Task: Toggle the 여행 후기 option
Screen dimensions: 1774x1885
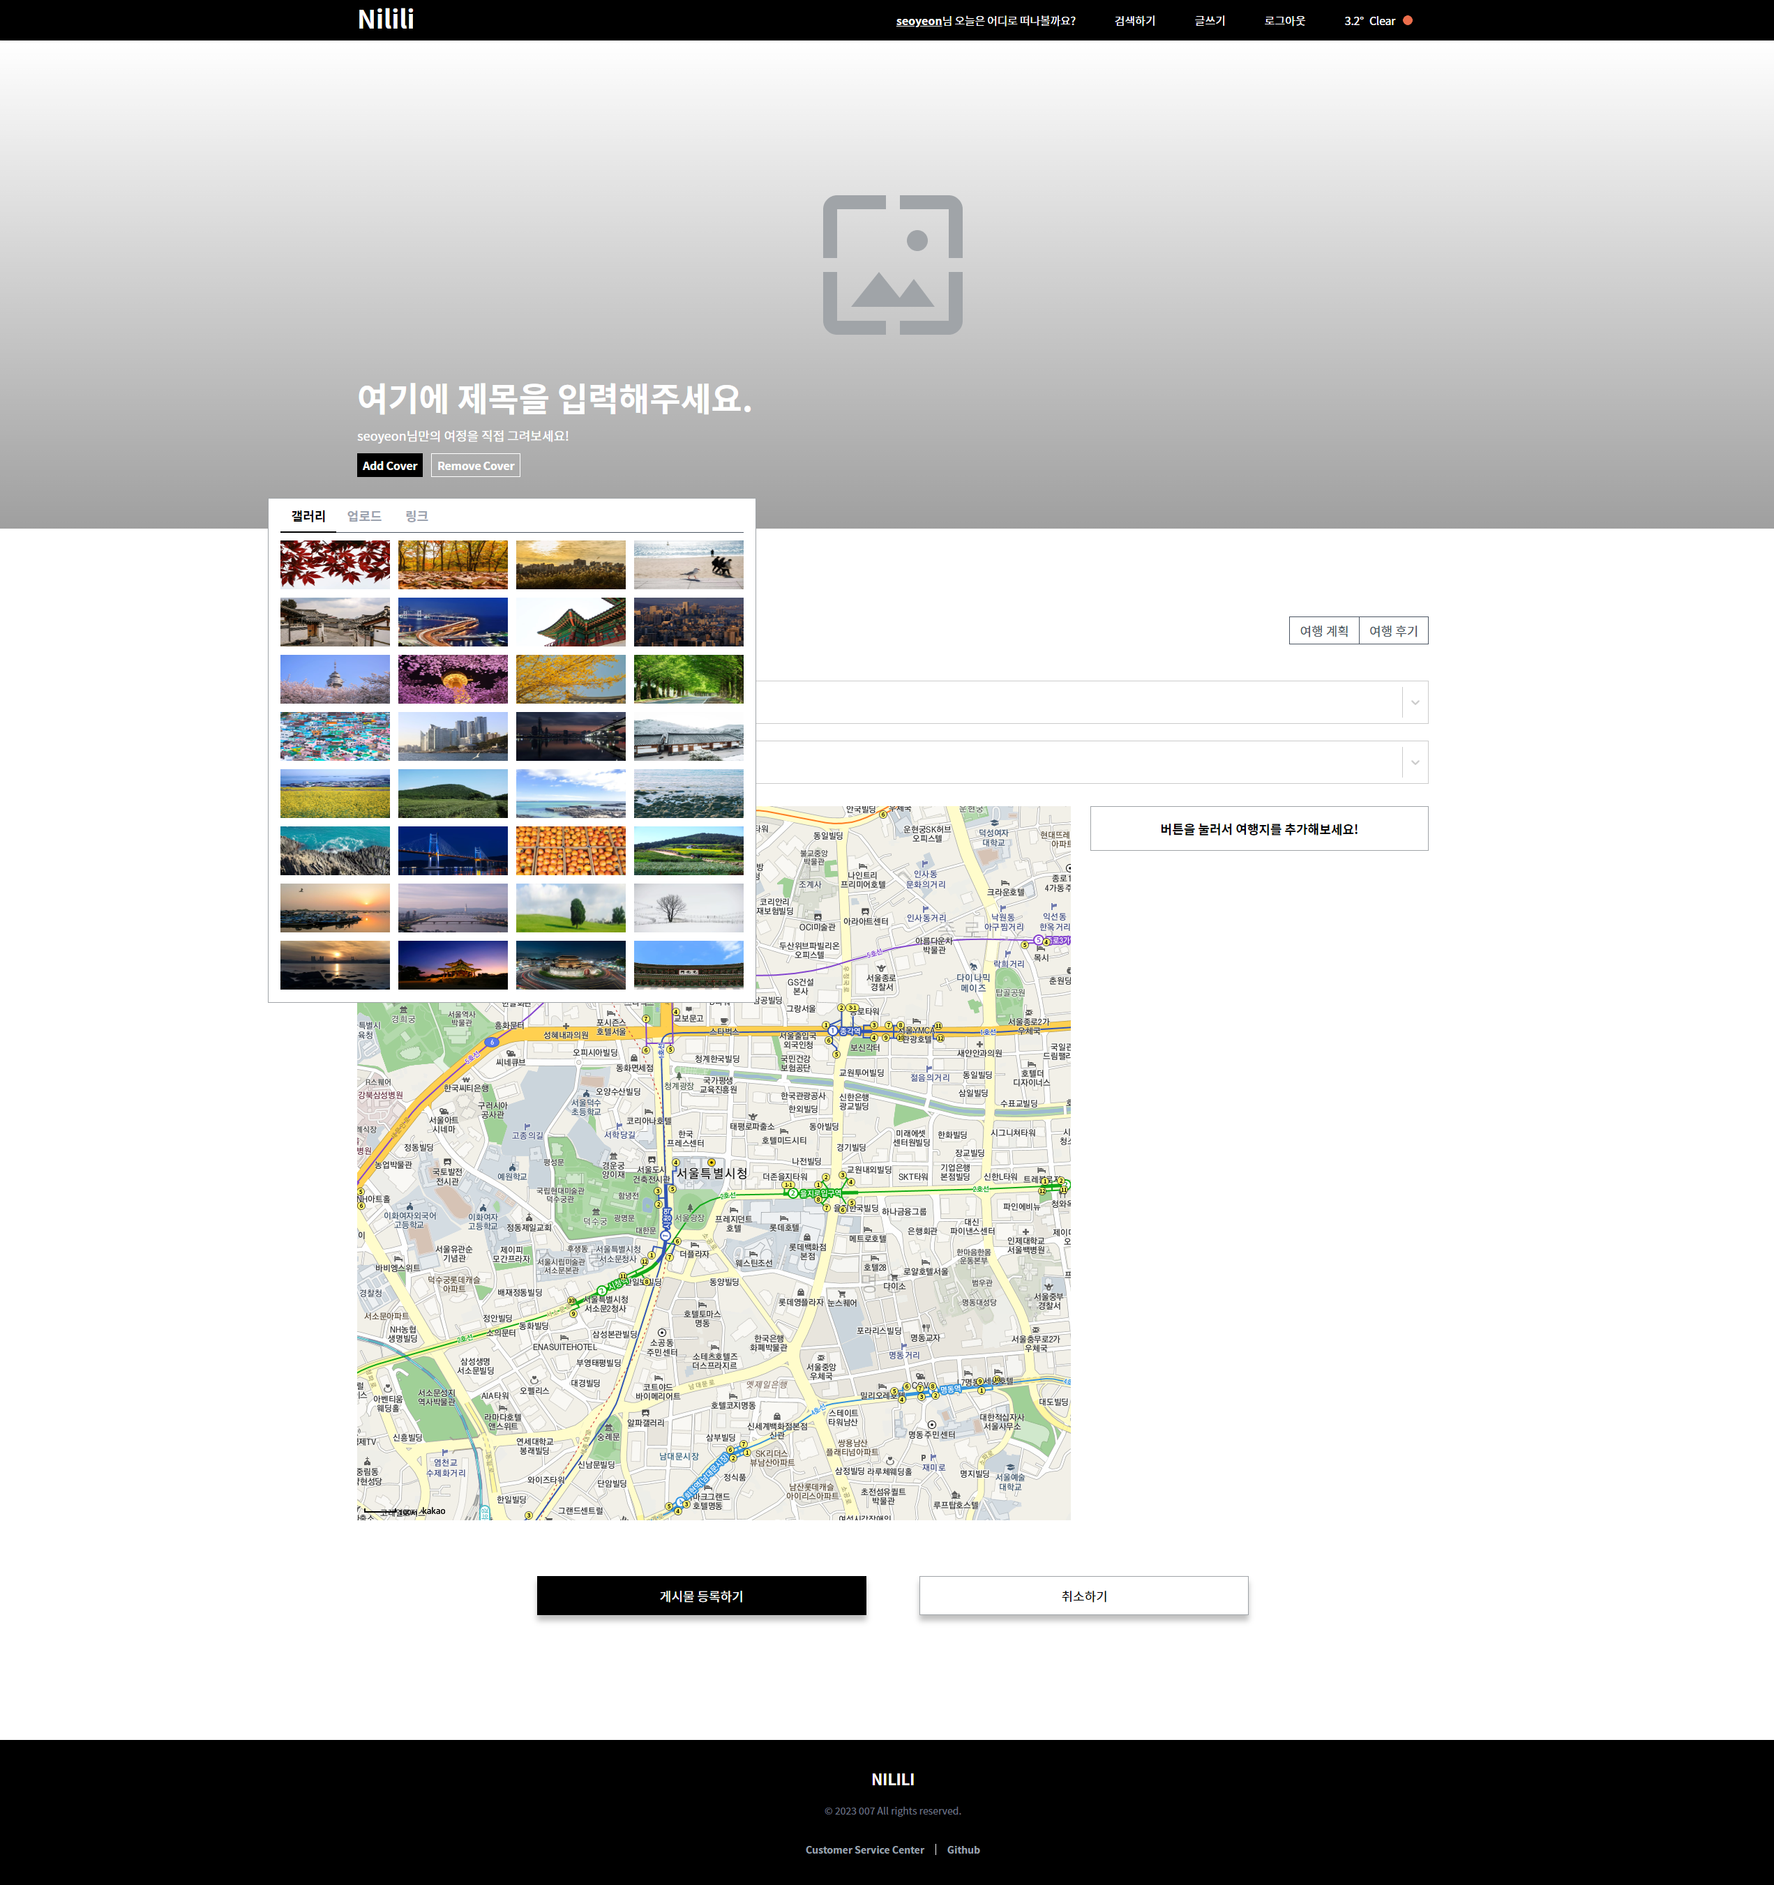Action: pyautogui.click(x=1391, y=630)
